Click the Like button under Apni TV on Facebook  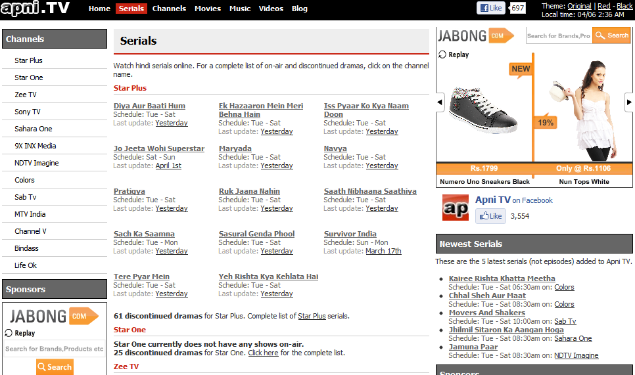click(x=490, y=216)
